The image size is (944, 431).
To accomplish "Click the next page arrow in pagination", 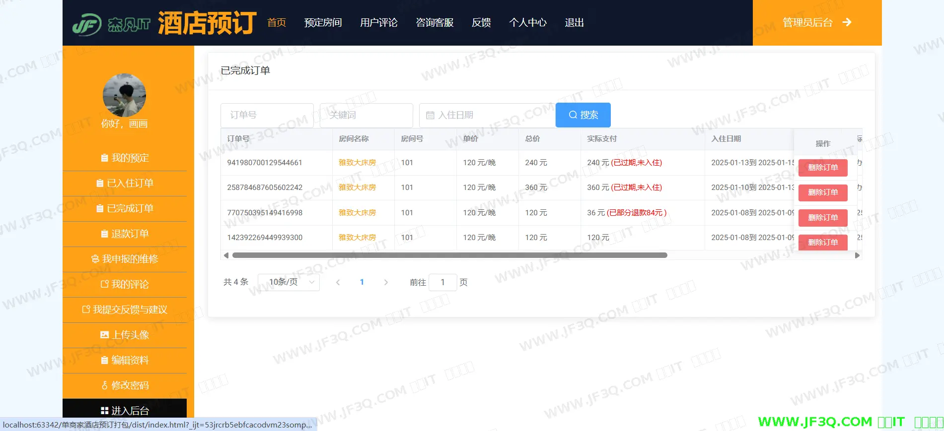I will pyautogui.click(x=386, y=282).
